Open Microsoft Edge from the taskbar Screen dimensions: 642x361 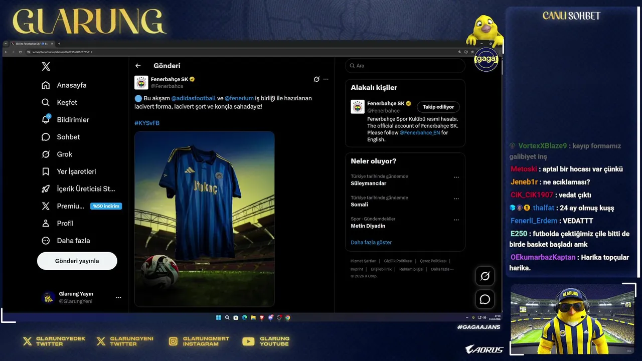coord(244,317)
